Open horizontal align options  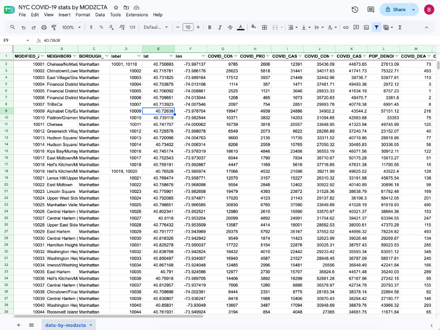(293, 27)
